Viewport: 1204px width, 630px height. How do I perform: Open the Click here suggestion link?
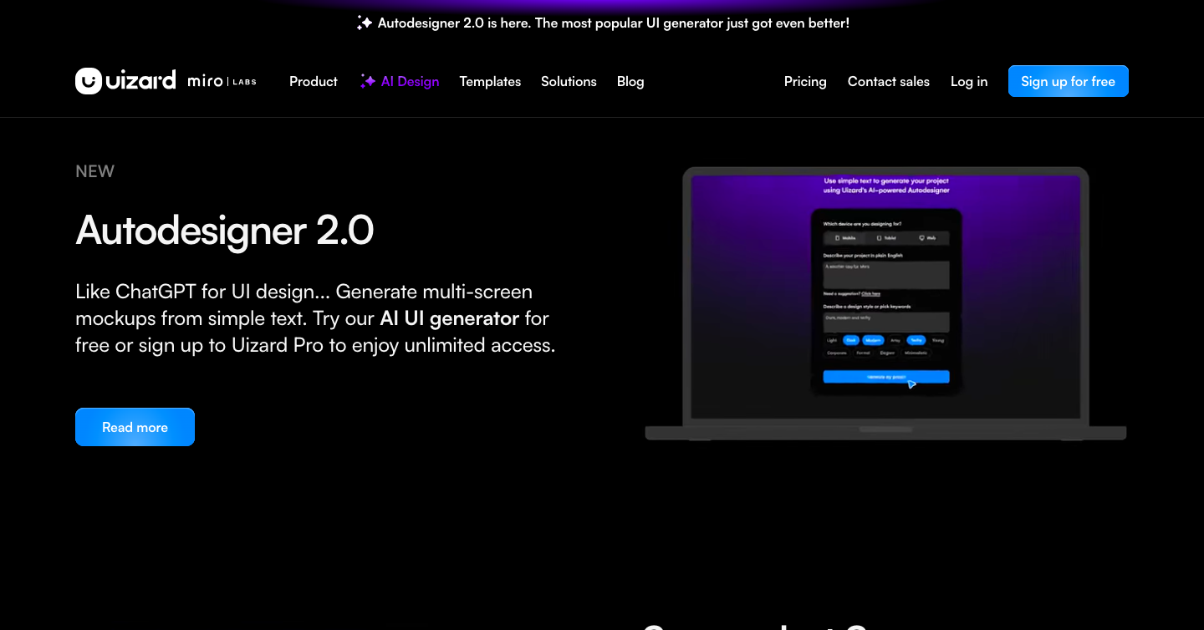(871, 293)
